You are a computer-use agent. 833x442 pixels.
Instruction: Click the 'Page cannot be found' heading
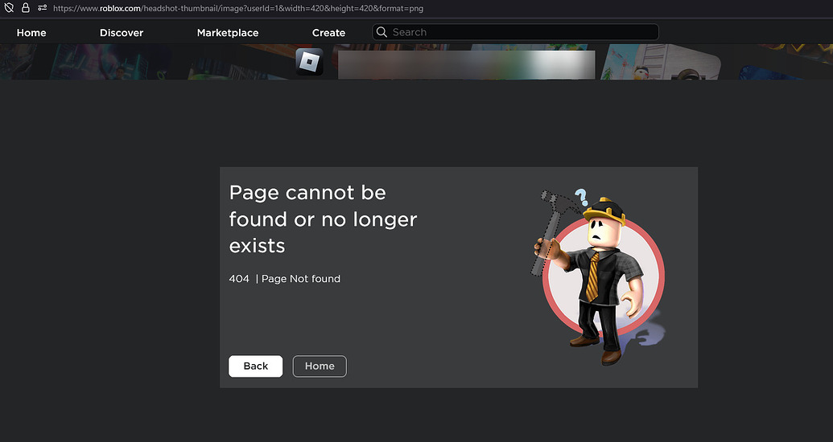(x=323, y=219)
